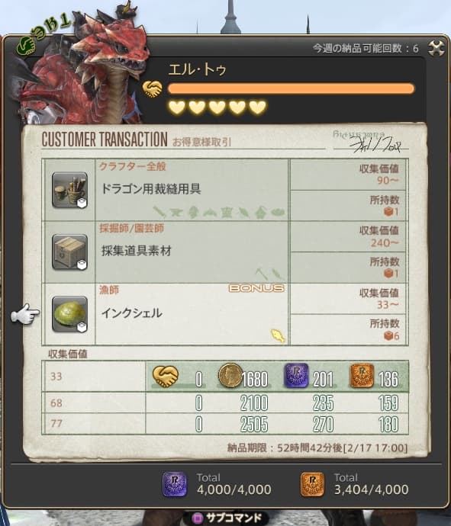Select the 68 collectability reward row

coord(225,403)
